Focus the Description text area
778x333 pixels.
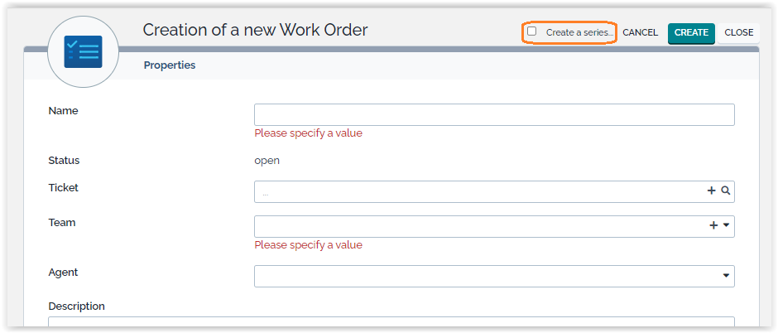point(391,324)
